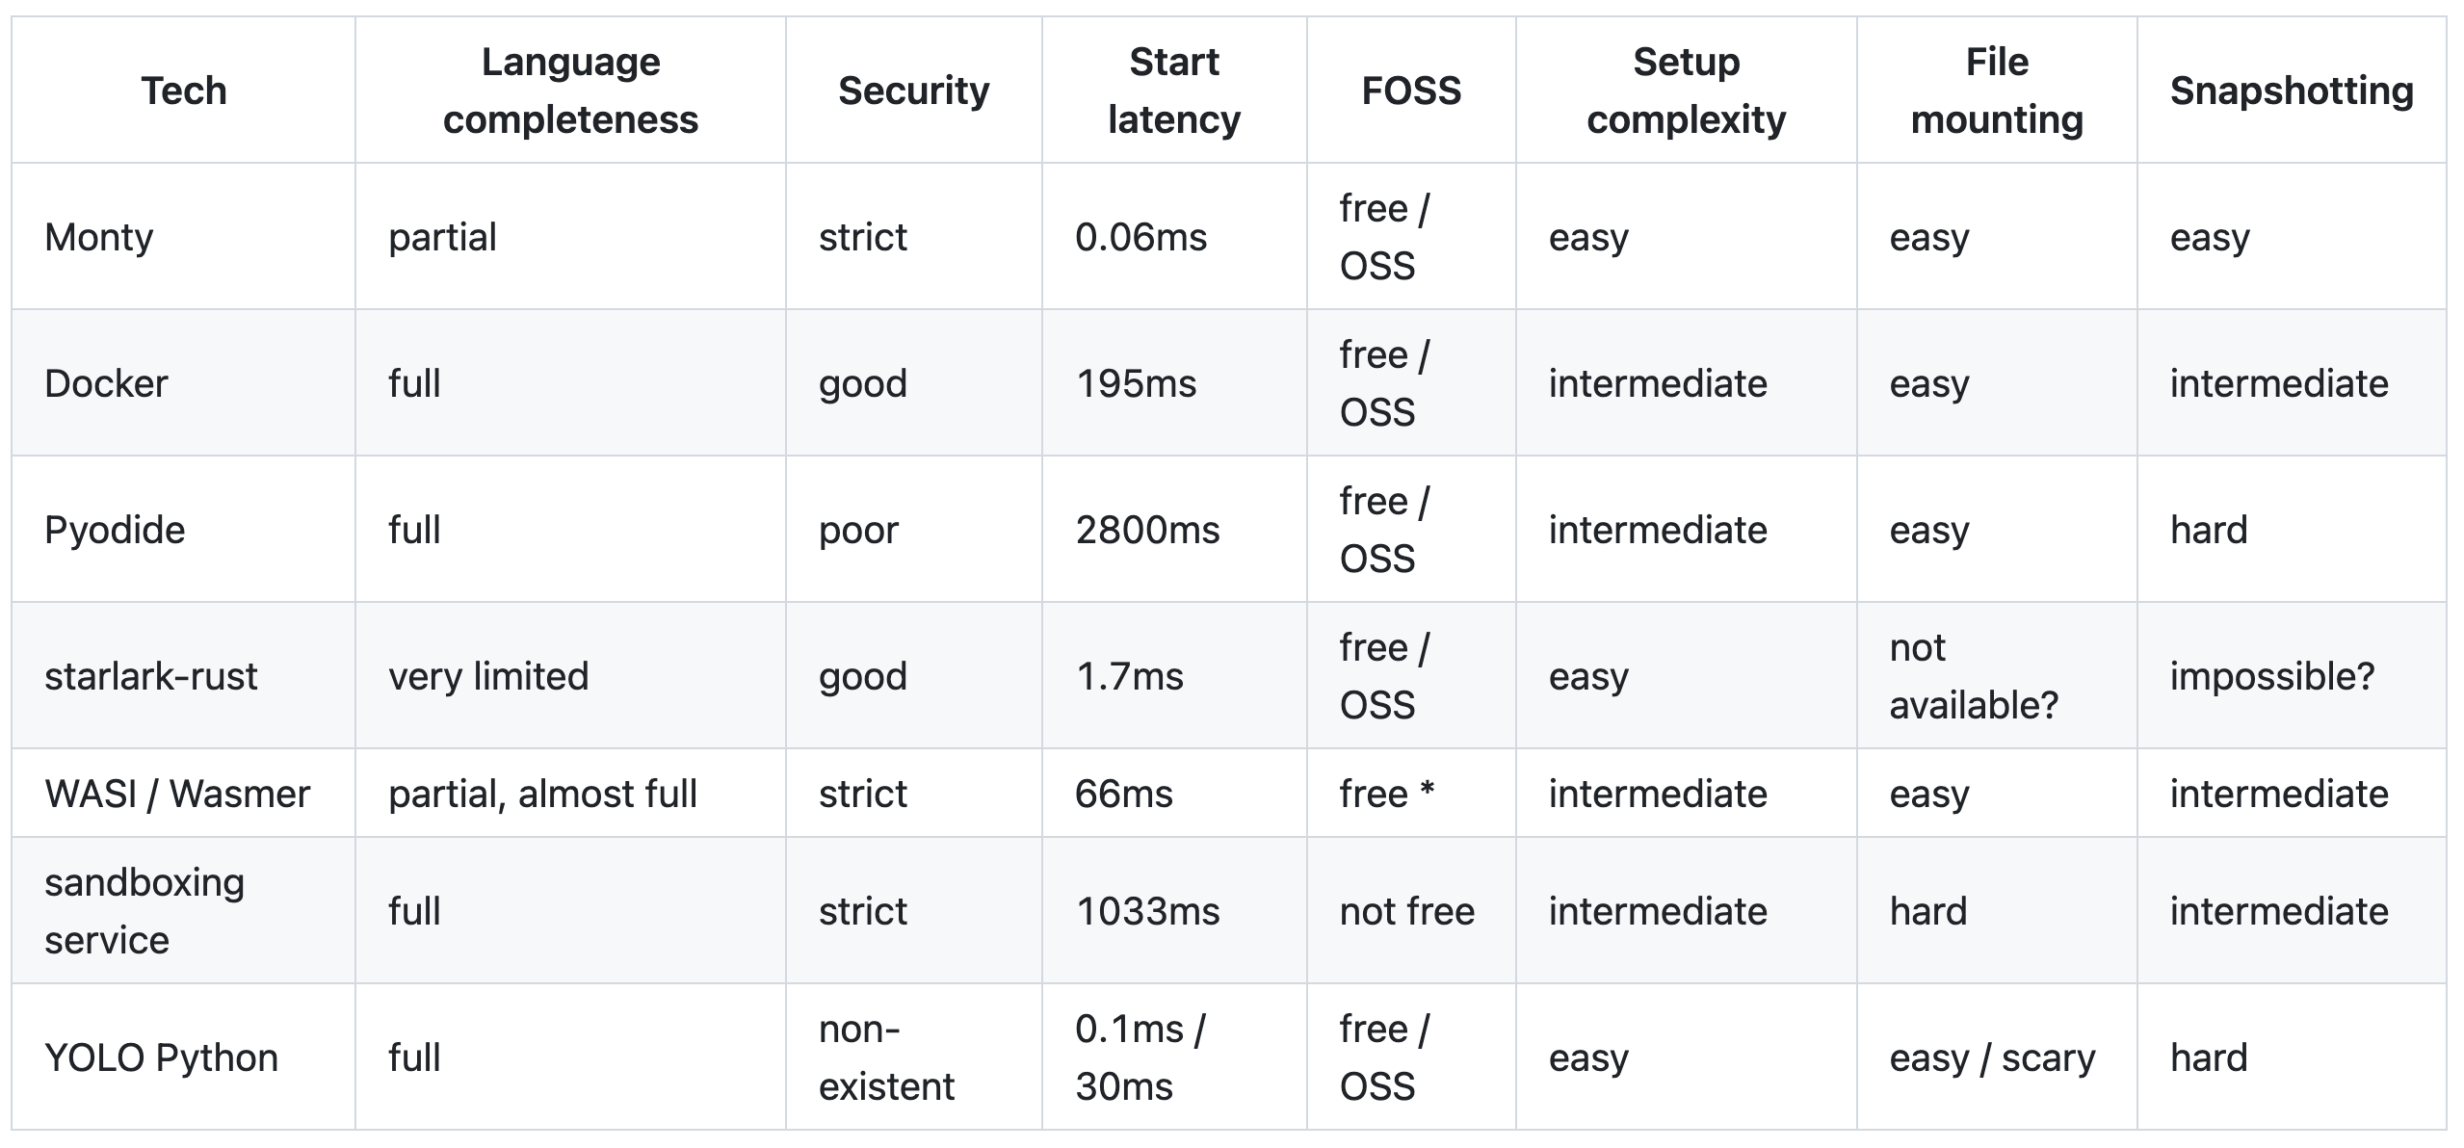This screenshot has height=1148, width=2464.
Task: Select the 'partial, almost full' cell
Action: click(542, 794)
